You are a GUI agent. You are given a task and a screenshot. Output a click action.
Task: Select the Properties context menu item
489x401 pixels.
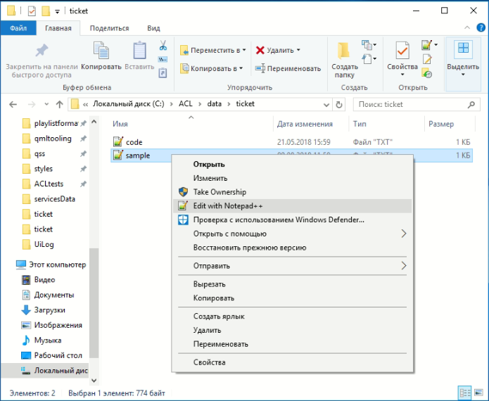(210, 362)
